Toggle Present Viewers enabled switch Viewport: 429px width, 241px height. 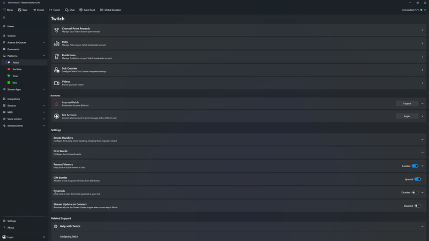(415, 166)
